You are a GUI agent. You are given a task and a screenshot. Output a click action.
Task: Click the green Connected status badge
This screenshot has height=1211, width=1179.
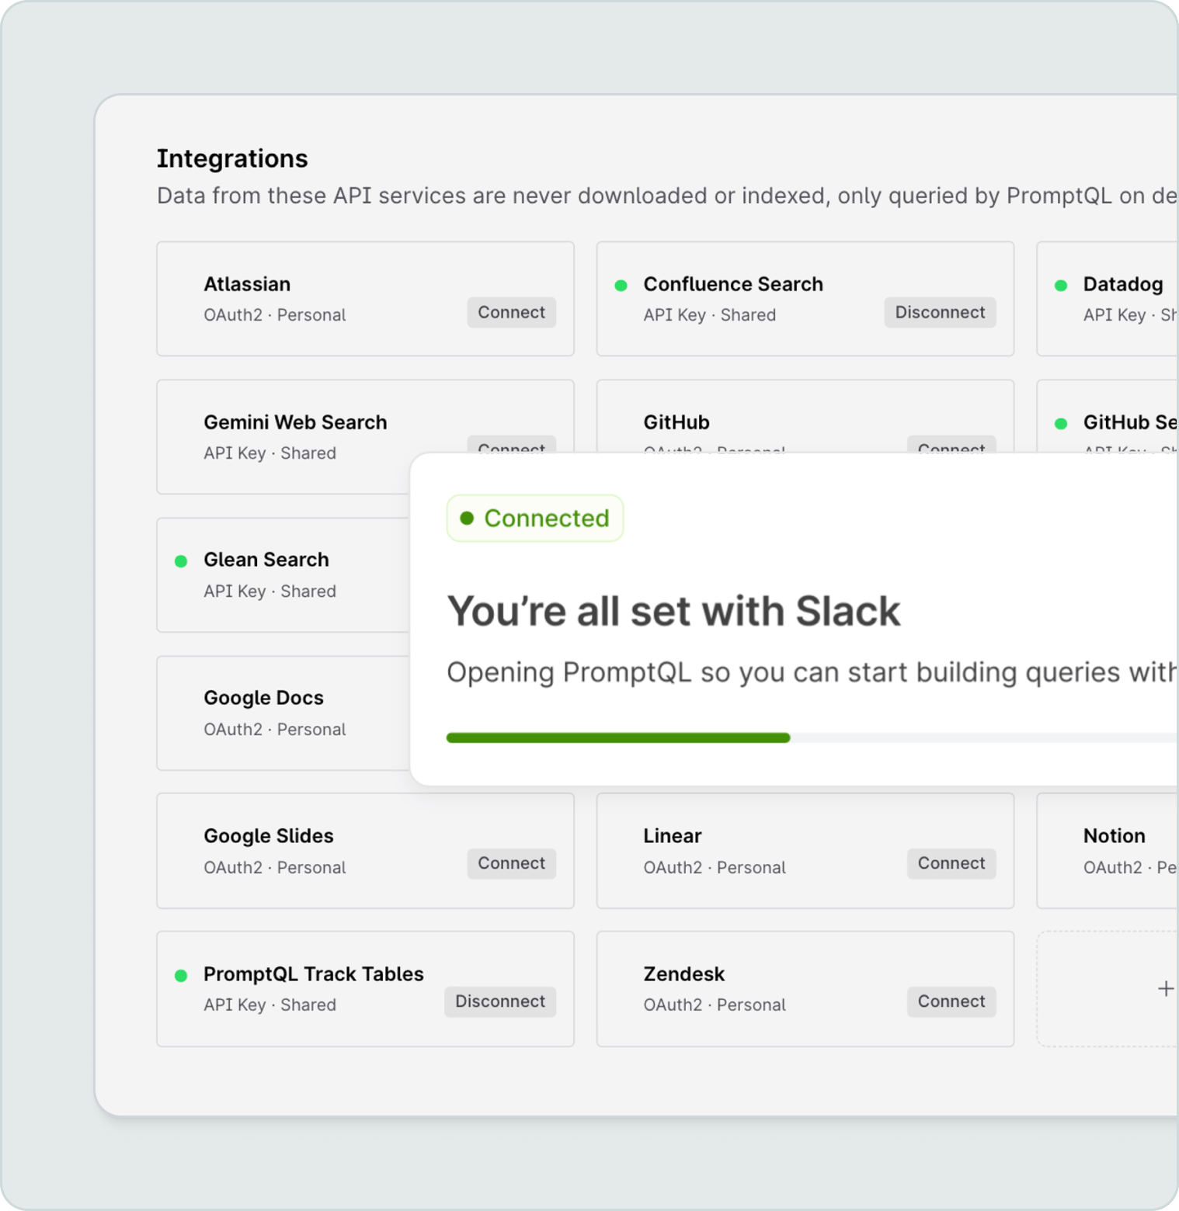pyautogui.click(x=535, y=519)
